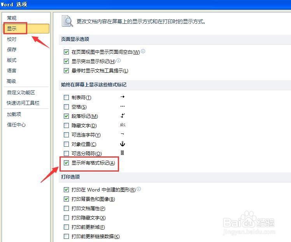Enable 打印前更新域 checkbox
291x242 pixels.
tap(66, 227)
